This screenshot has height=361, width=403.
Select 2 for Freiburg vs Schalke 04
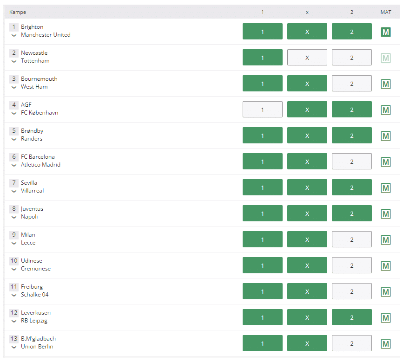pos(351,291)
